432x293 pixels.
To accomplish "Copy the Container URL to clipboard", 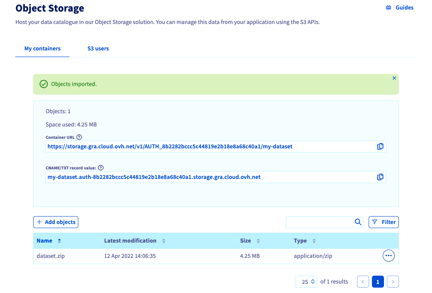I will 380,146.
